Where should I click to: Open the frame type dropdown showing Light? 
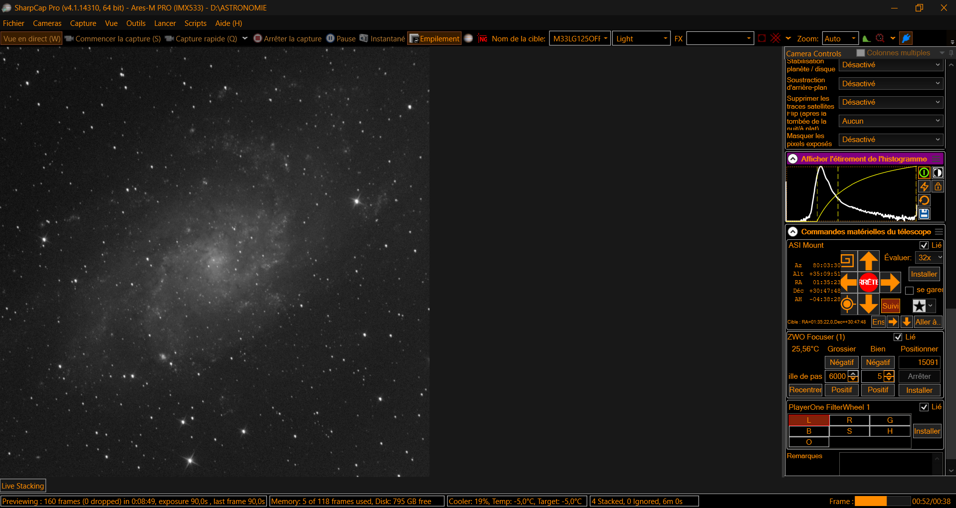tap(641, 38)
